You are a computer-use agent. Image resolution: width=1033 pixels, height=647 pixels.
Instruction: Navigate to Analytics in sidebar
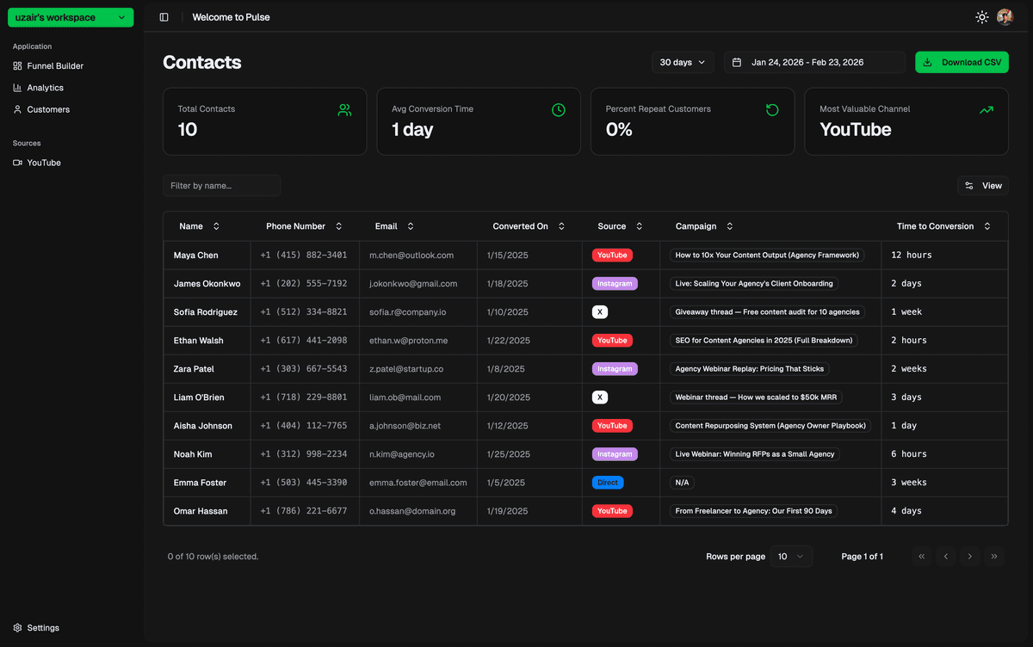click(45, 88)
